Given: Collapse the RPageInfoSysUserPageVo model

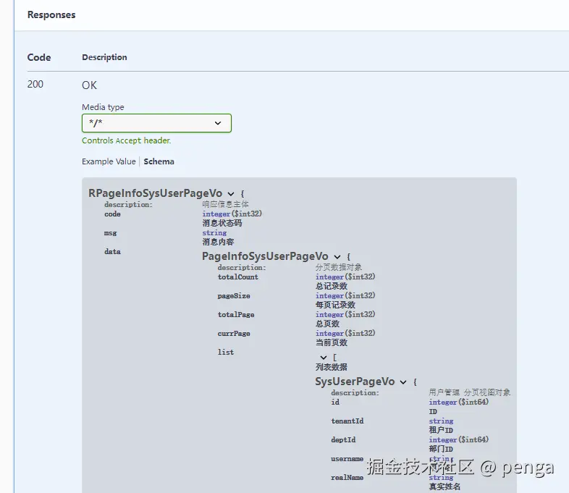Looking at the screenshot, I should (231, 194).
